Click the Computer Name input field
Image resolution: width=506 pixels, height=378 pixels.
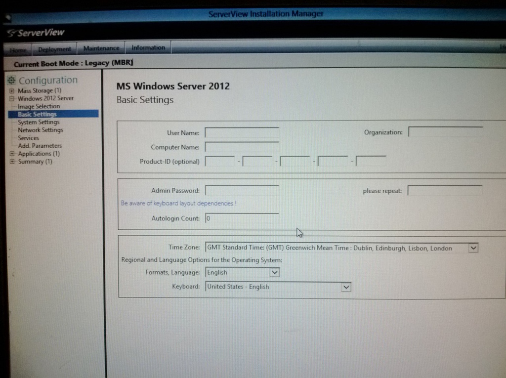242,147
